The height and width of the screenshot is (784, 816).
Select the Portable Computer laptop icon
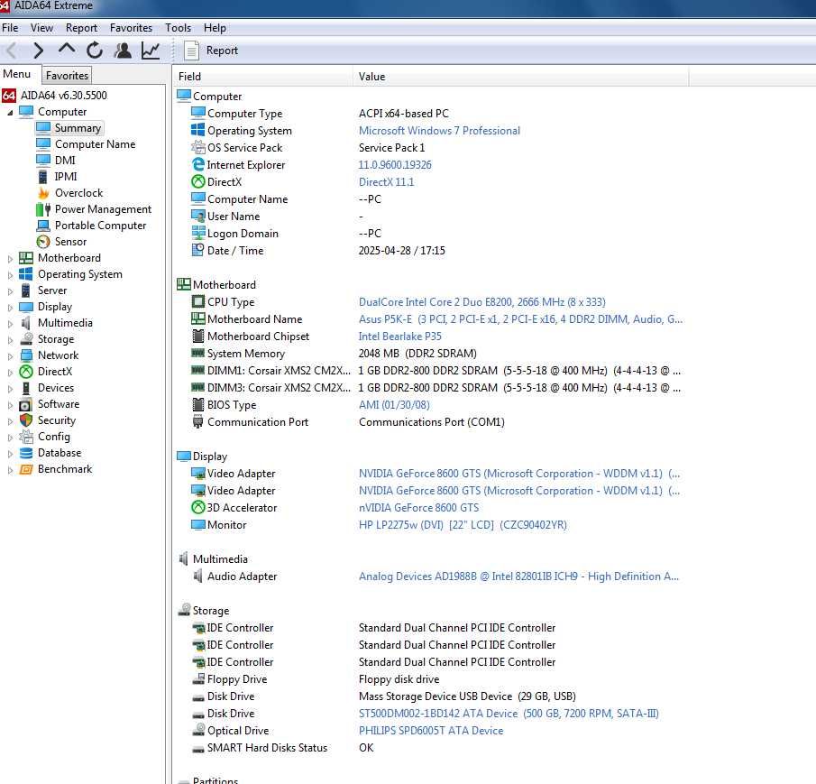pyautogui.click(x=43, y=226)
